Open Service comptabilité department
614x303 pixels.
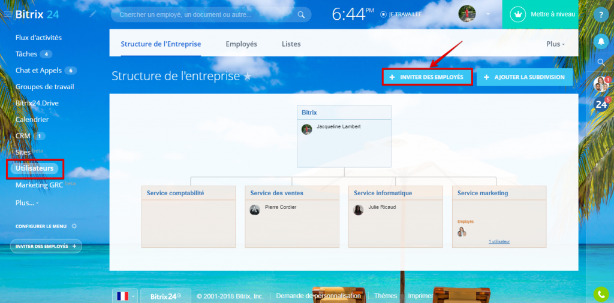pyautogui.click(x=176, y=193)
